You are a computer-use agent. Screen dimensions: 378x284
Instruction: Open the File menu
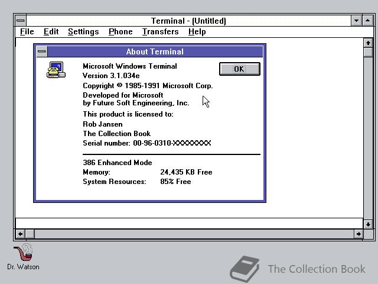tap(27, 31)
